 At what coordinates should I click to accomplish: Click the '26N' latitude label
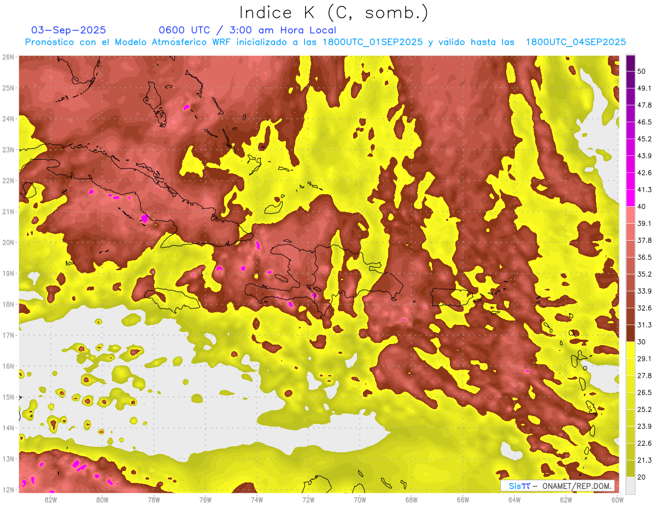point(8,57)
